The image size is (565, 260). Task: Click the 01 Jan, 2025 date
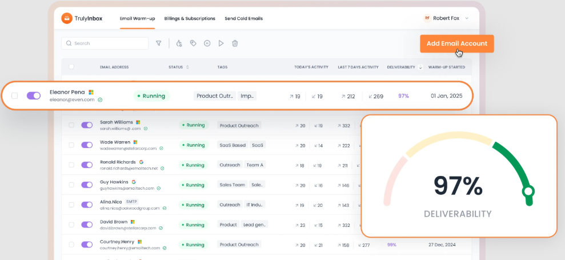pos(446,96)
